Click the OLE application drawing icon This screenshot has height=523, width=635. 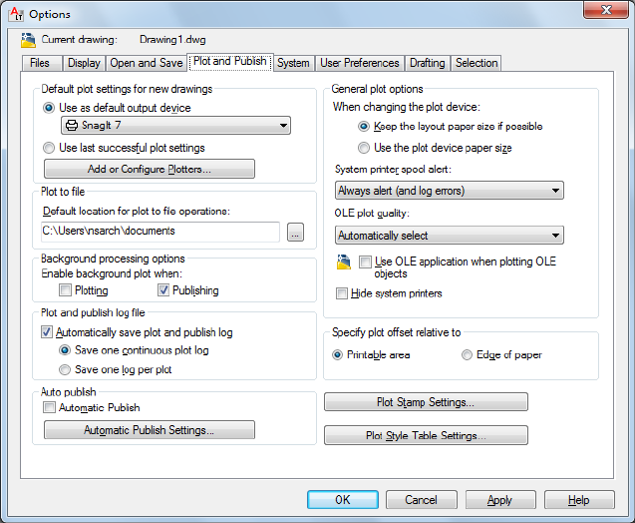[344, 262]
